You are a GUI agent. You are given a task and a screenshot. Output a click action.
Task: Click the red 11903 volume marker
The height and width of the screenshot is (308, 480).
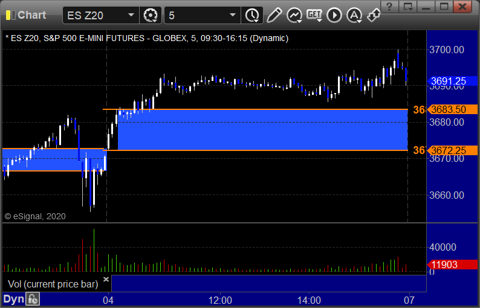452,265
